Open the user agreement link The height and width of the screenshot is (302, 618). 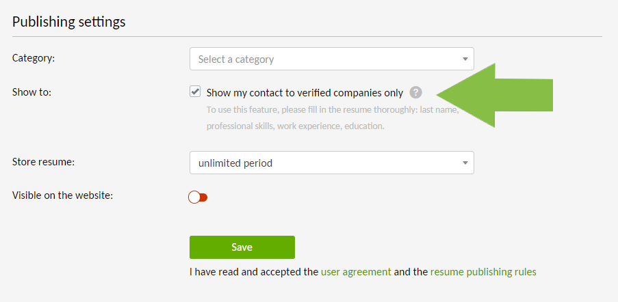tap(356, 272)
